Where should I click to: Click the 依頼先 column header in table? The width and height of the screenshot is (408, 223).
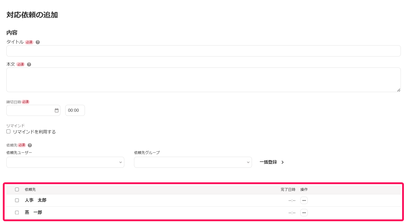pyautogui.click(x=30, y=189)
